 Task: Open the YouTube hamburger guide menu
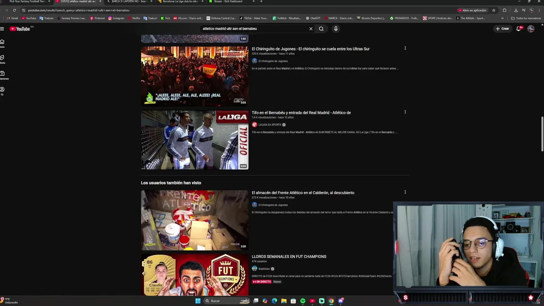tap(2, 29)
